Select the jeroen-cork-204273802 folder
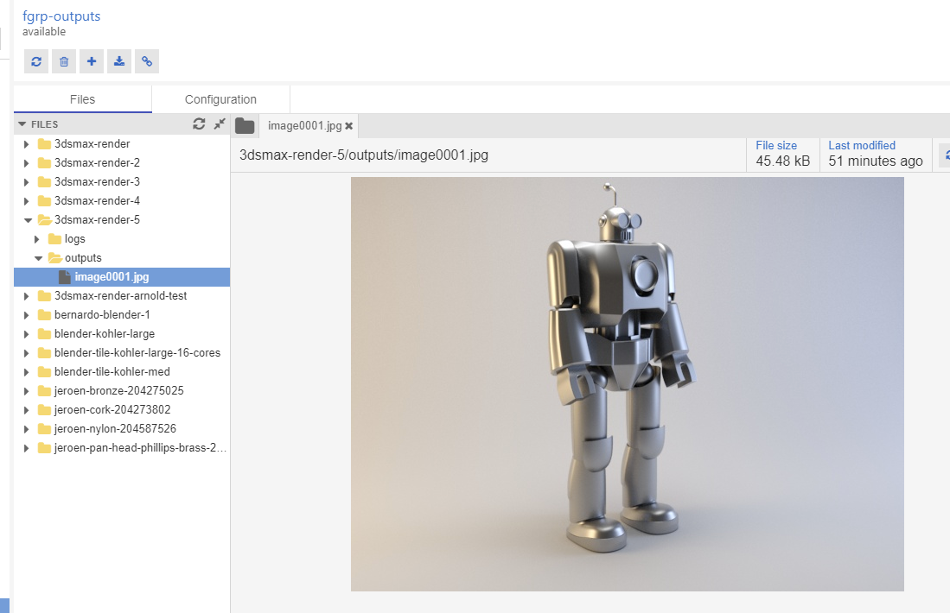Viewport: 950px width, 613px height. click(x=112, y=410)
